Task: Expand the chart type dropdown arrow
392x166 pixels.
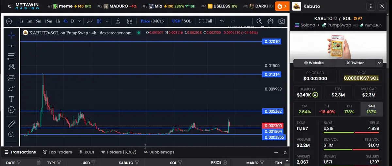Action: (107, 21)
